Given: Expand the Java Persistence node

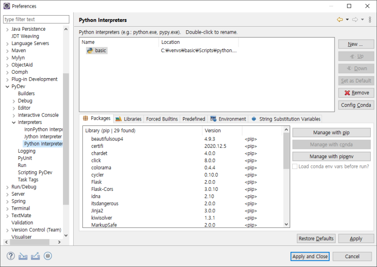Looking at the screenshot, I should [7, 29].
